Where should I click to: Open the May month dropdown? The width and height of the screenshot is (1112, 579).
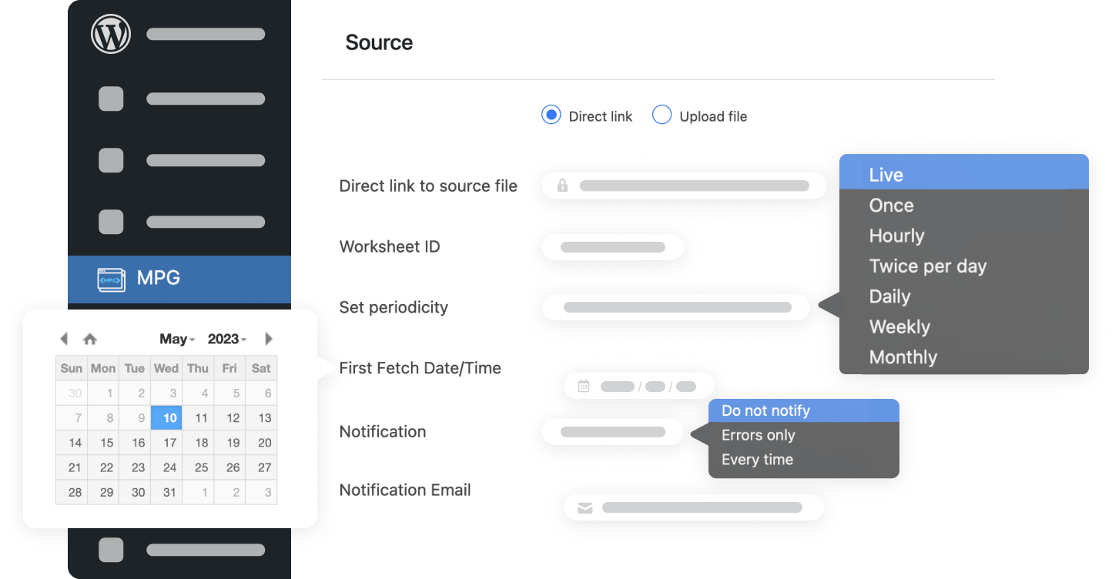(x=176, y=338)
